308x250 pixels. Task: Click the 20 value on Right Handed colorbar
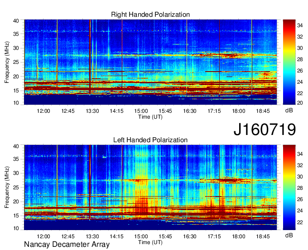pyautogui.click(x=300, y=103)
